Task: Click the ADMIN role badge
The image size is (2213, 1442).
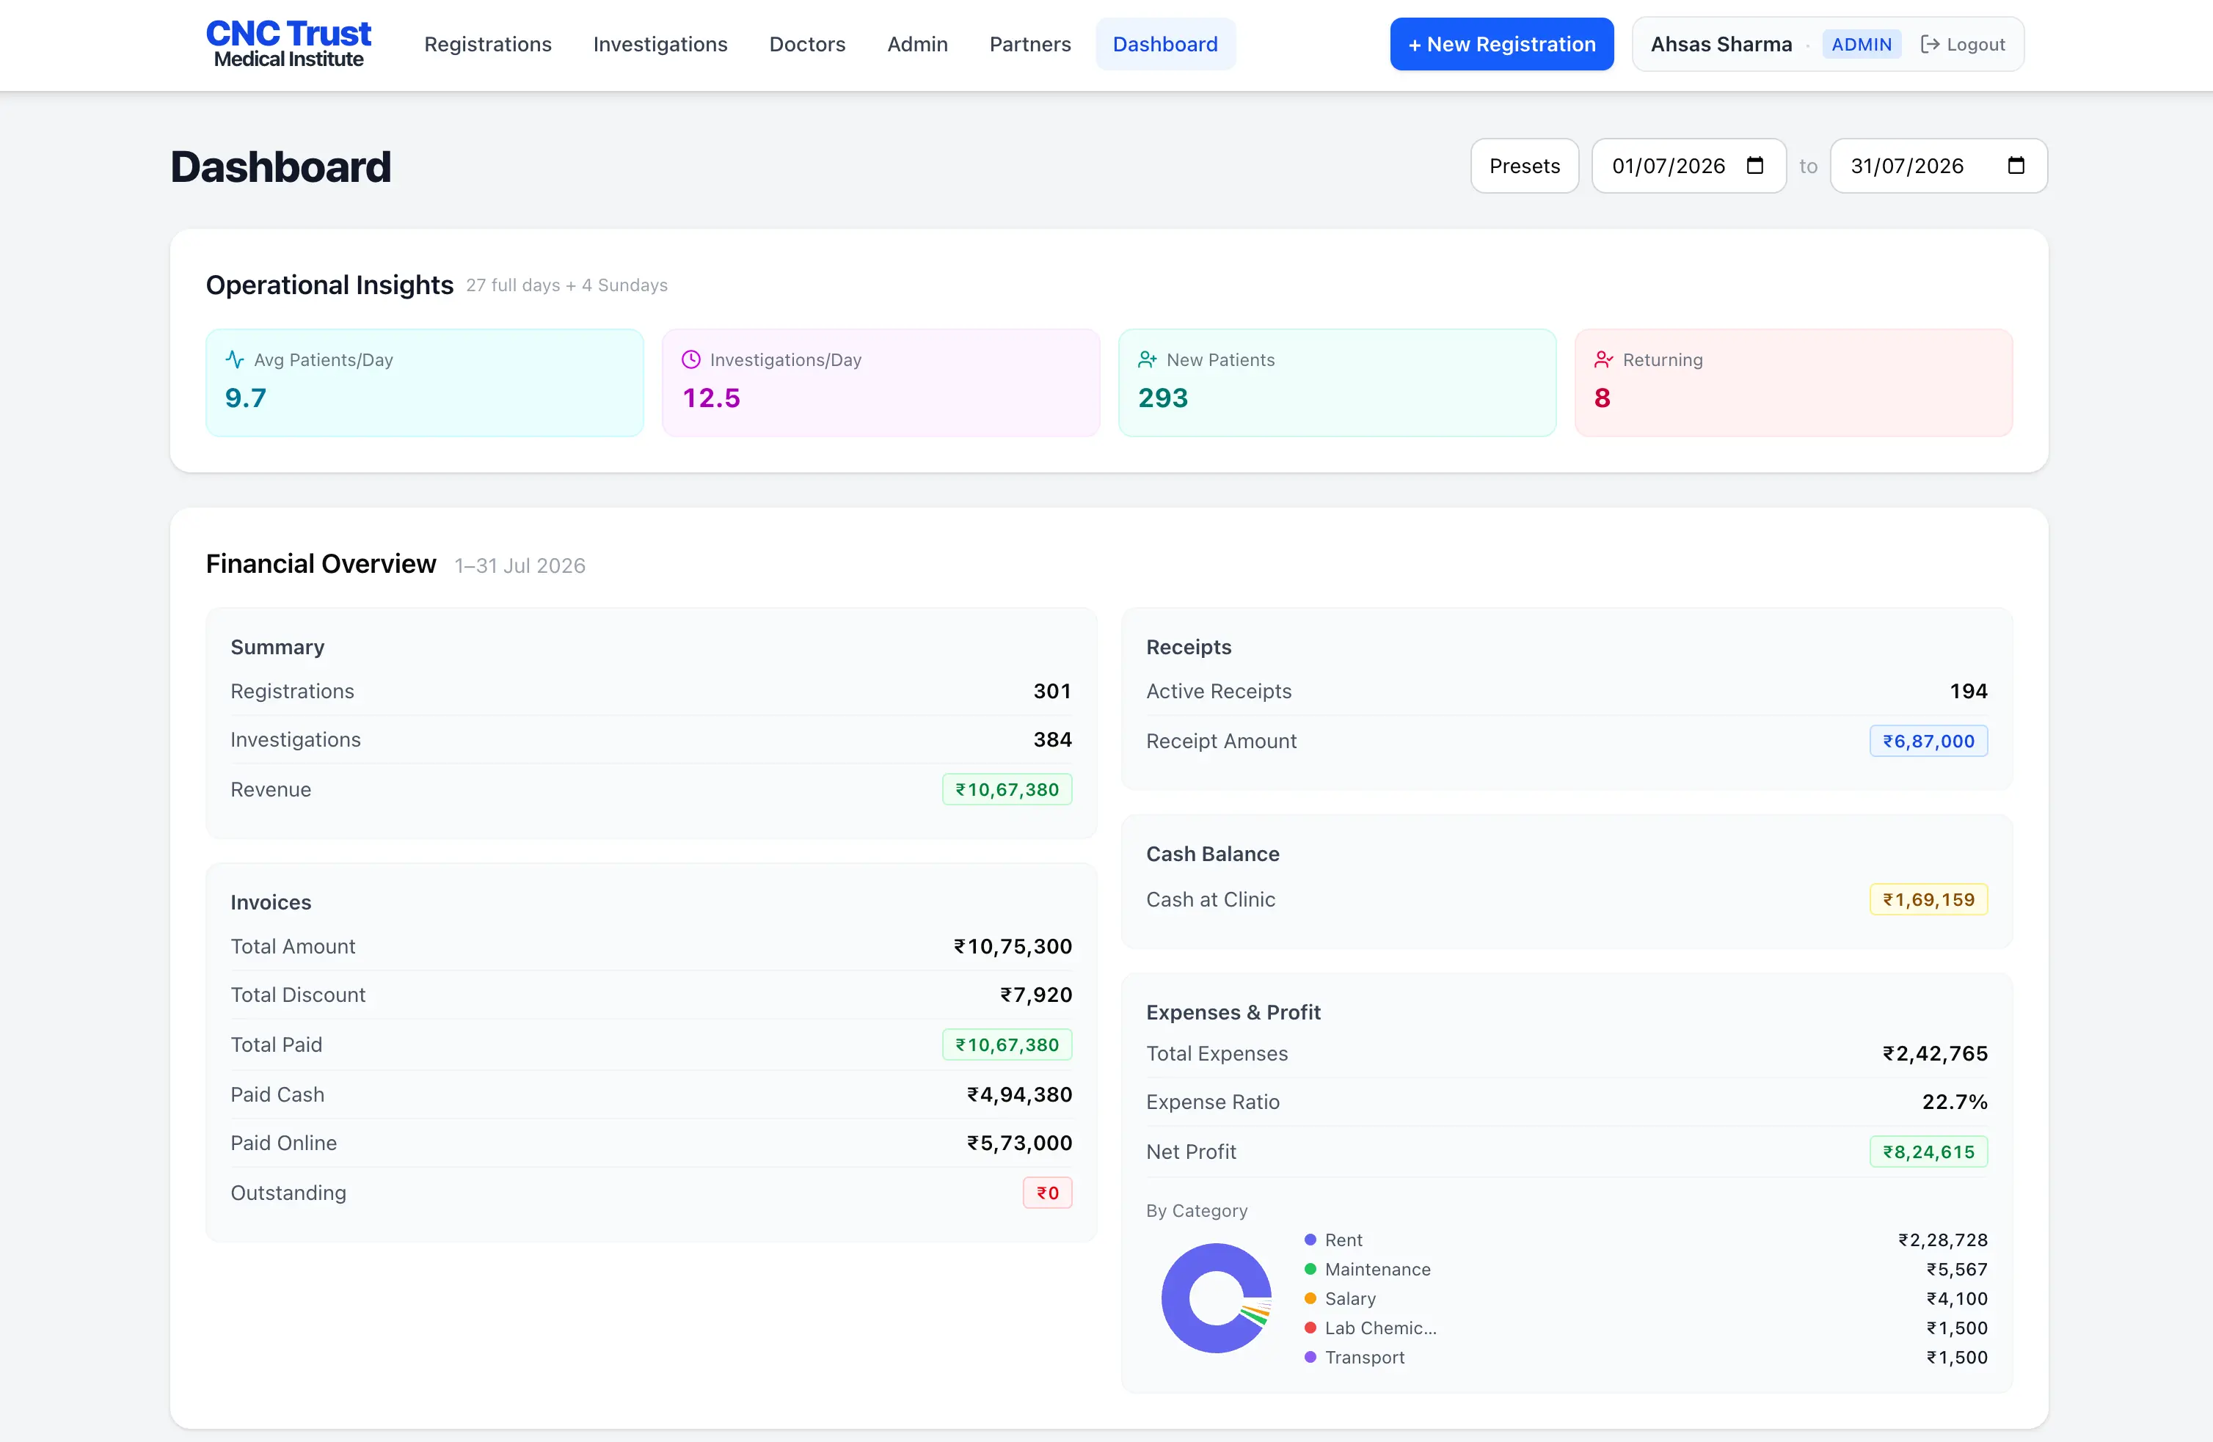Action: (x=1861, y=44)
